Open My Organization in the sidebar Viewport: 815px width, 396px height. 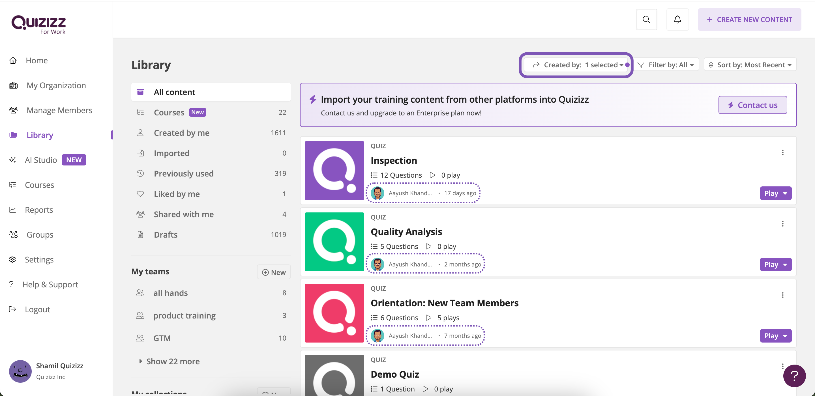tap(48, 85)
